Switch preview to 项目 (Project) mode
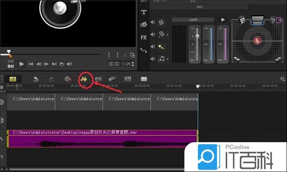Image resolution: width=287 pixels, height=172 pixels. (x=11, y=61)
